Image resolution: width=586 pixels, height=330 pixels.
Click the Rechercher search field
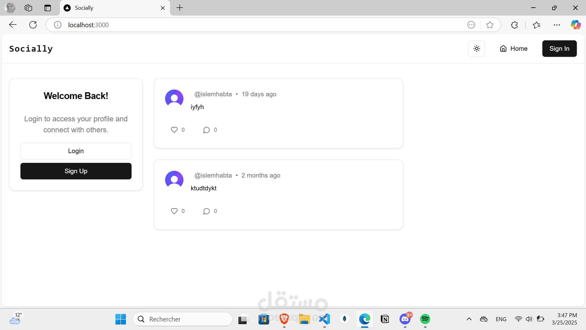[183, 319]
